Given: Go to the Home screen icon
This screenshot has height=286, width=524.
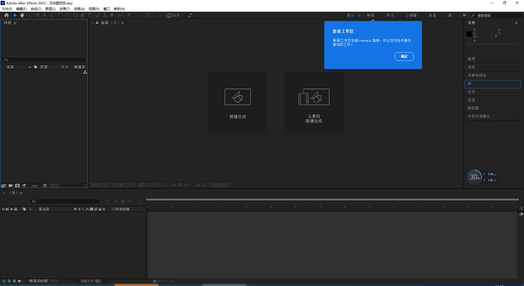Looking at the screenshot, I should click(x=7, y=15).
